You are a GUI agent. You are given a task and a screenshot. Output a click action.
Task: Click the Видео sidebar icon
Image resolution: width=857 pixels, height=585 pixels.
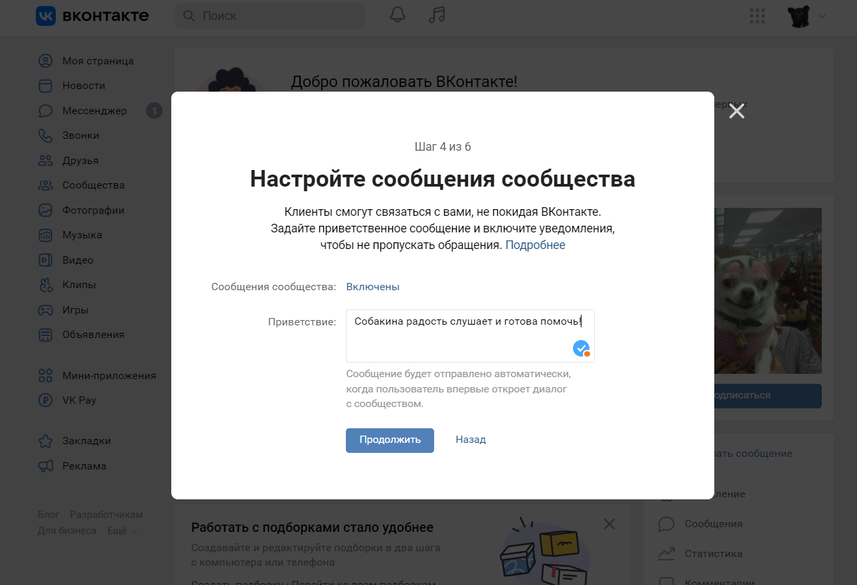coord(45,260)
